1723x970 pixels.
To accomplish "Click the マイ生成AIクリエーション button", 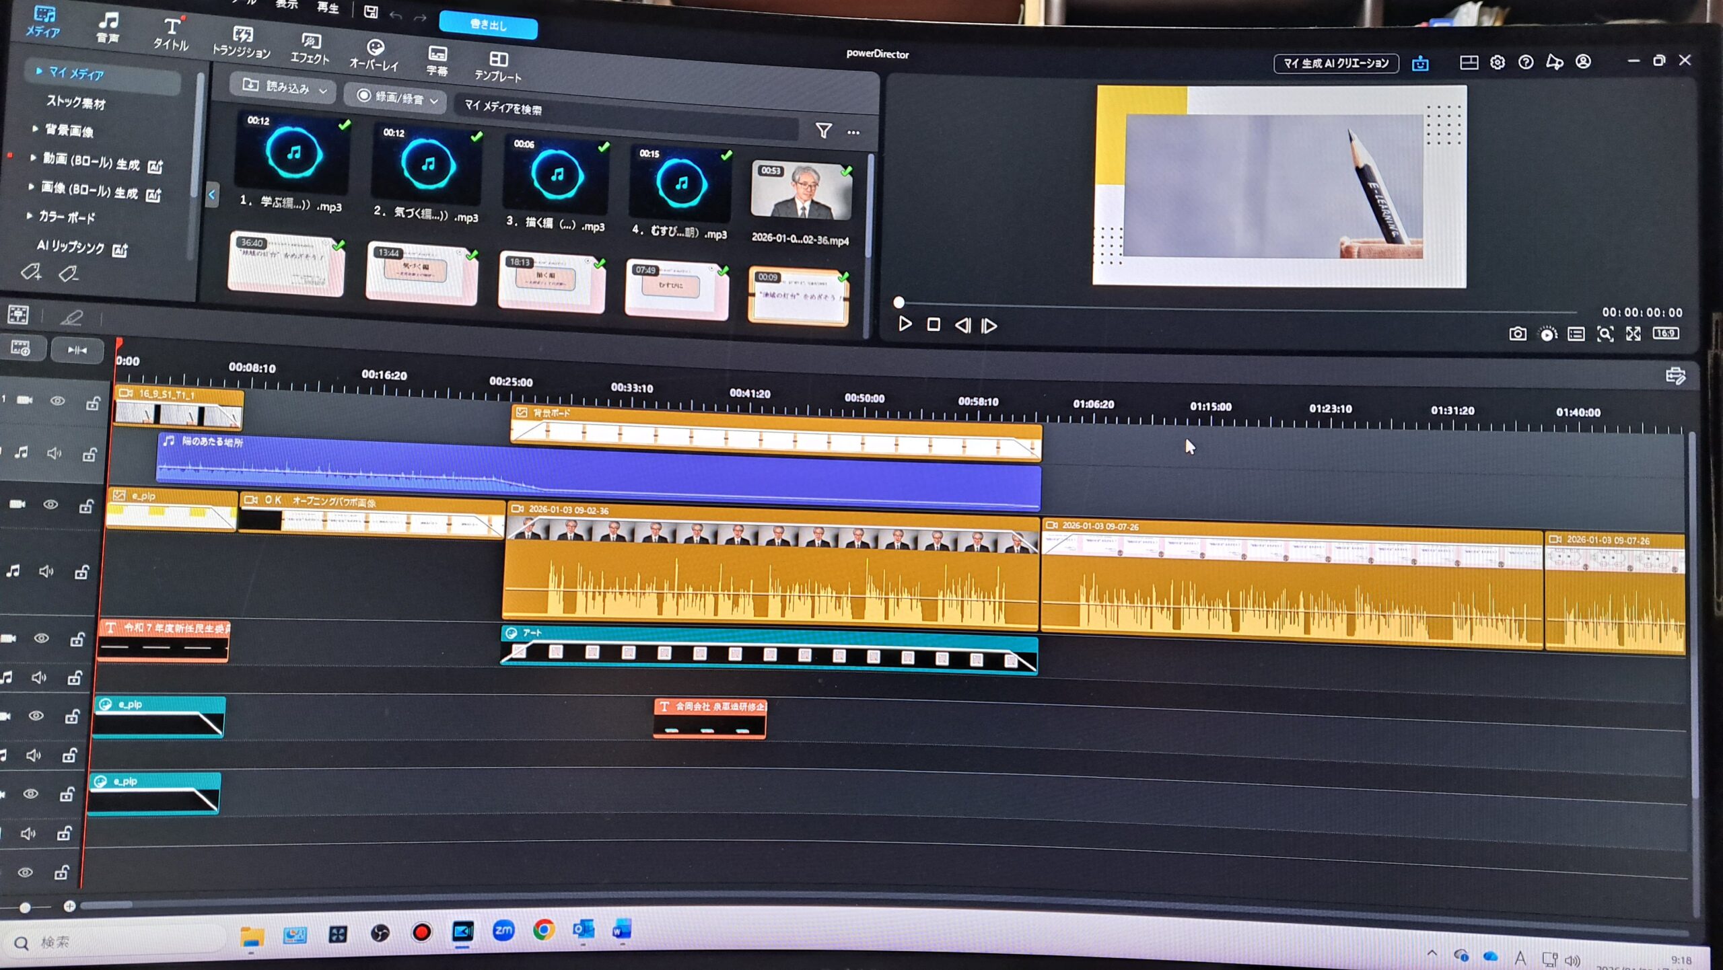I will point(1335,63).
